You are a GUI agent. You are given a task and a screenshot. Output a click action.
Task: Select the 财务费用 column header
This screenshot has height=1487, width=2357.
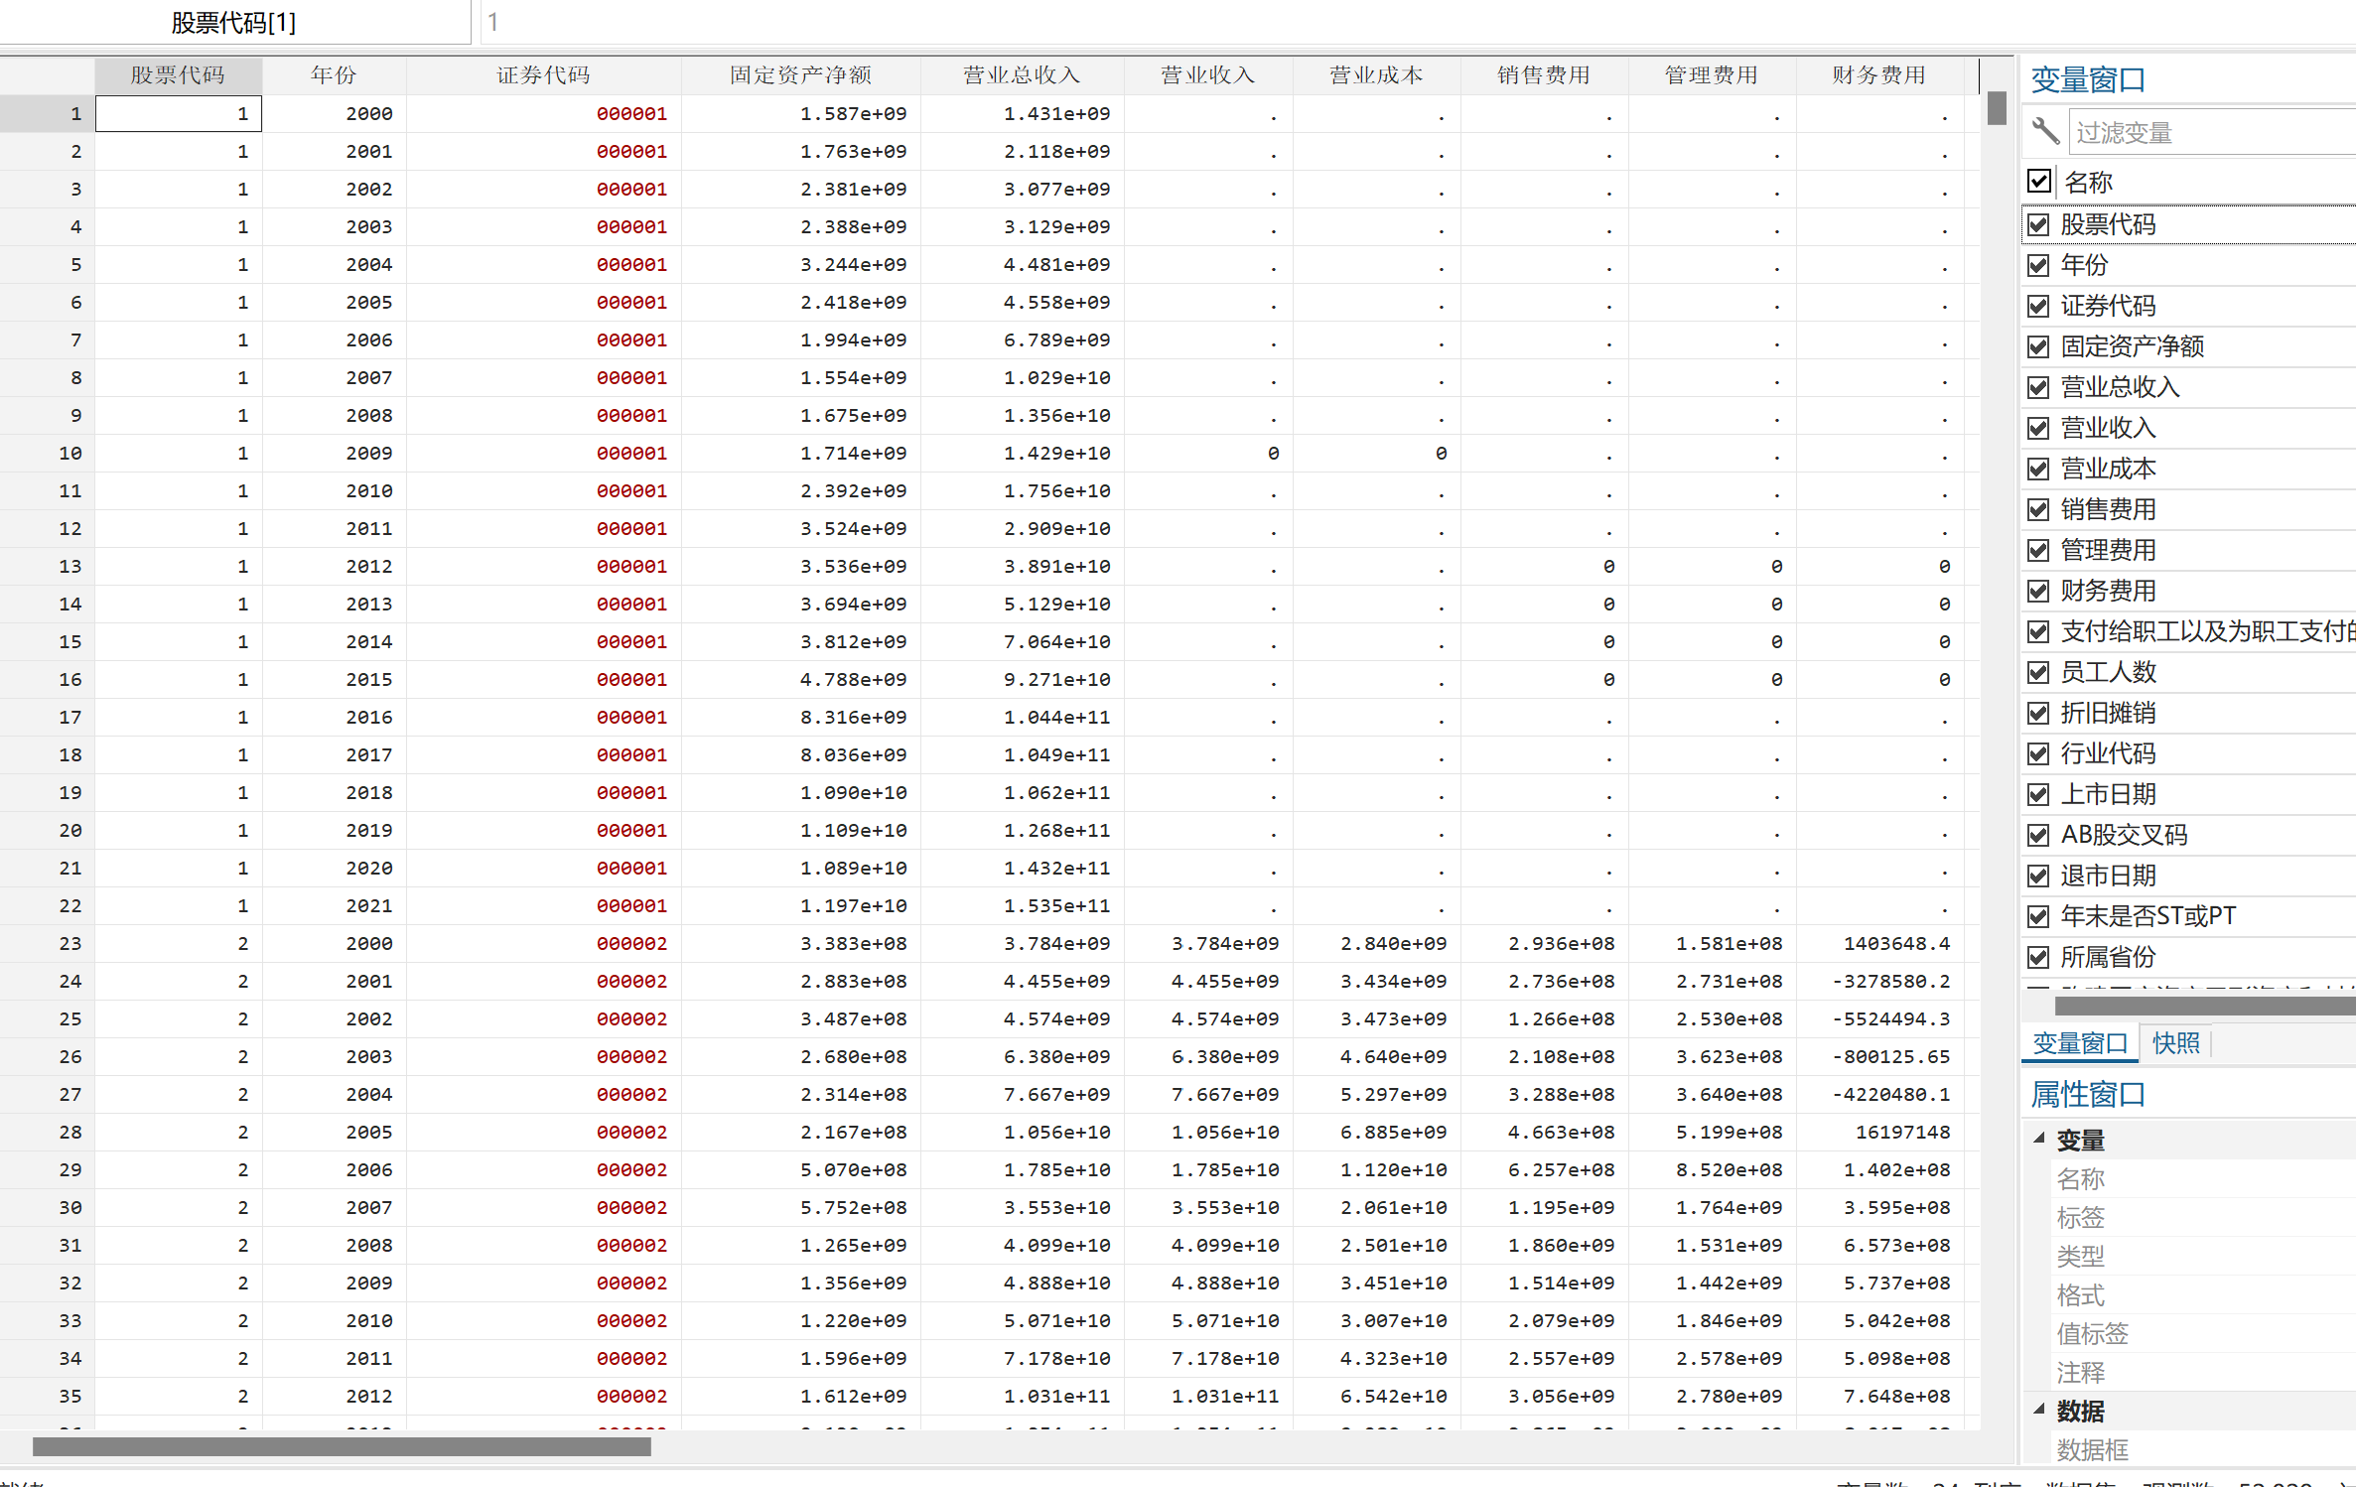tap(1878, 75)
